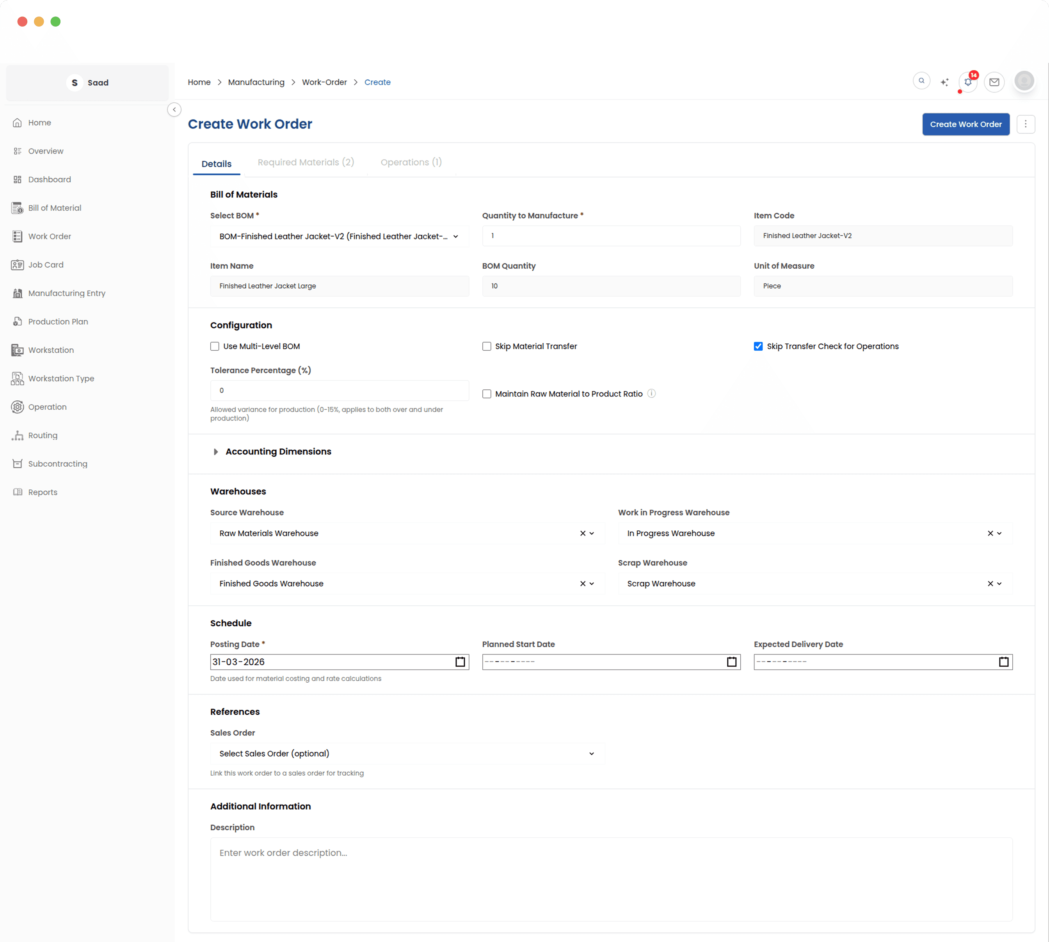Viewport: 1049px width, 942px height.
Task: Click the search magnifier icon
Action: click(x=921, y=81)
